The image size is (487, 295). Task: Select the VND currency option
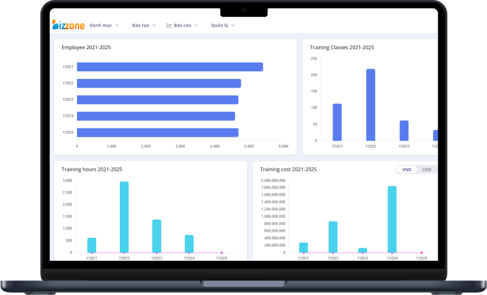[406, 170]
